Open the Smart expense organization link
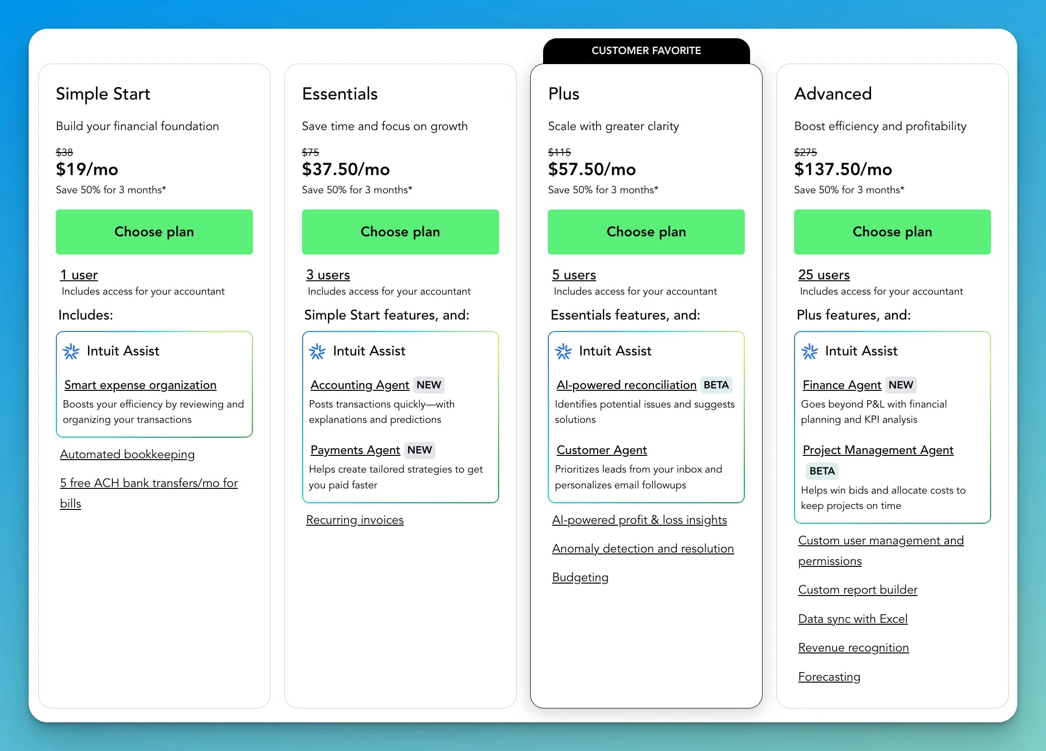Image resolution: width=1046 pixels, height=751 pixels. (x=140, y=385)
